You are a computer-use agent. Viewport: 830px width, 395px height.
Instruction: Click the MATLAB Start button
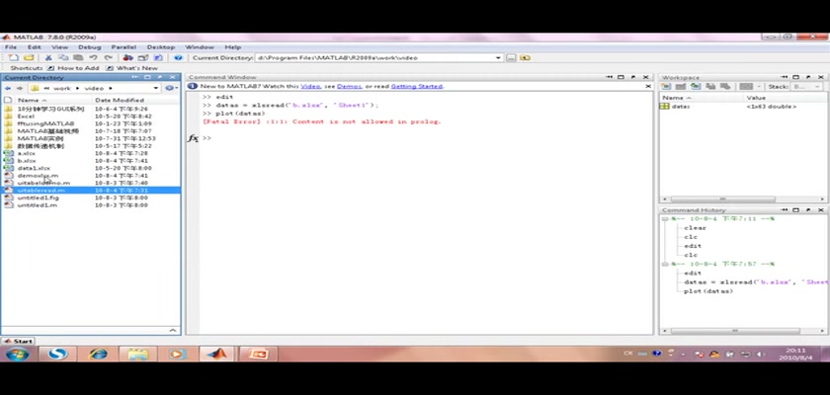click(18, 341)
